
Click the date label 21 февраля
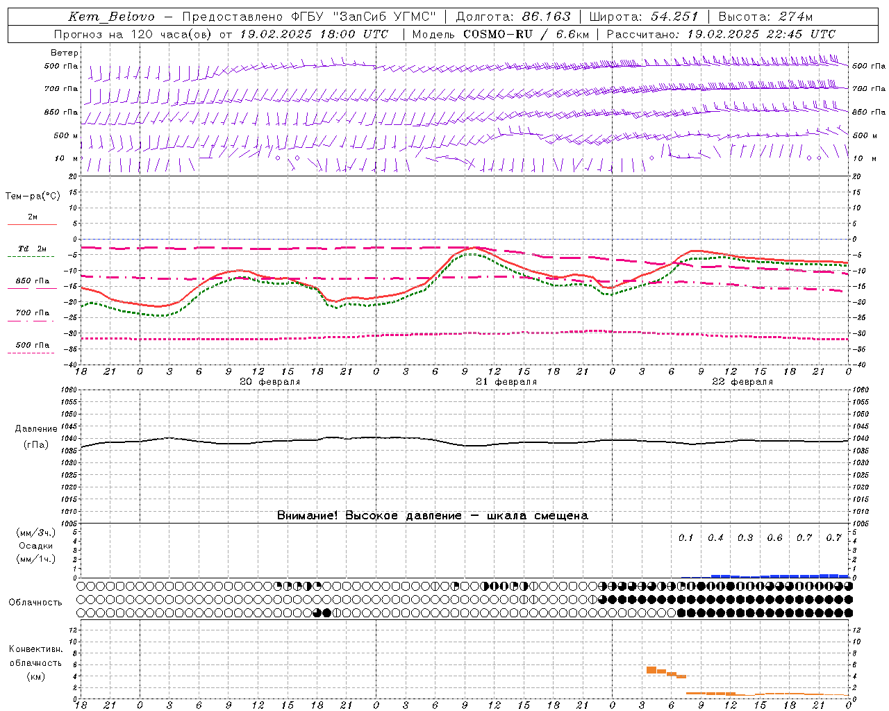pos(506,382)
